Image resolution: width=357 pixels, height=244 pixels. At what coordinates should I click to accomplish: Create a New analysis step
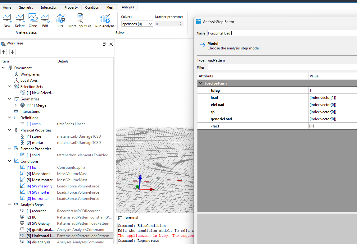pyautogui.click(x=7, y=21)
